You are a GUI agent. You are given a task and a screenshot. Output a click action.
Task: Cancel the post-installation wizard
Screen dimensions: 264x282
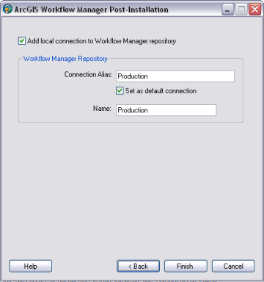coord(233,266)
